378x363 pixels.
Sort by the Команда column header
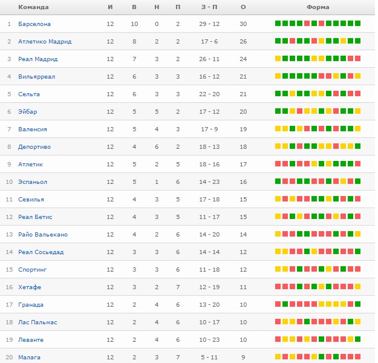(x=33, y=7)
